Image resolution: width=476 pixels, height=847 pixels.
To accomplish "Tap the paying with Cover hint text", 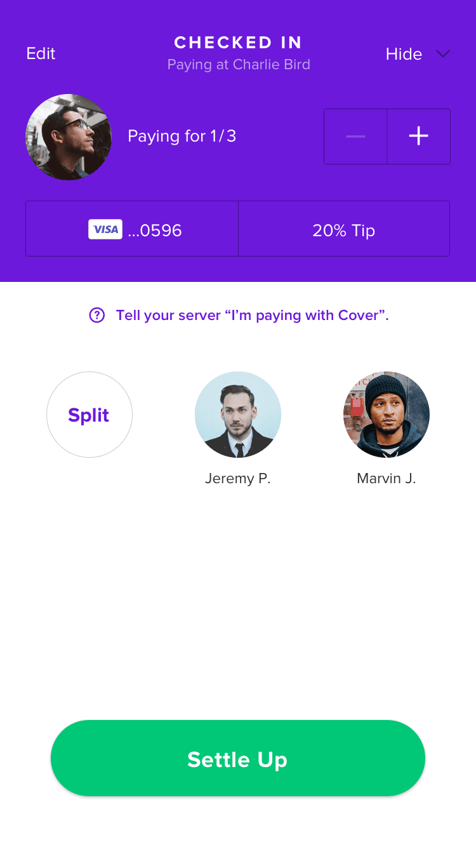I will point(252,316).
